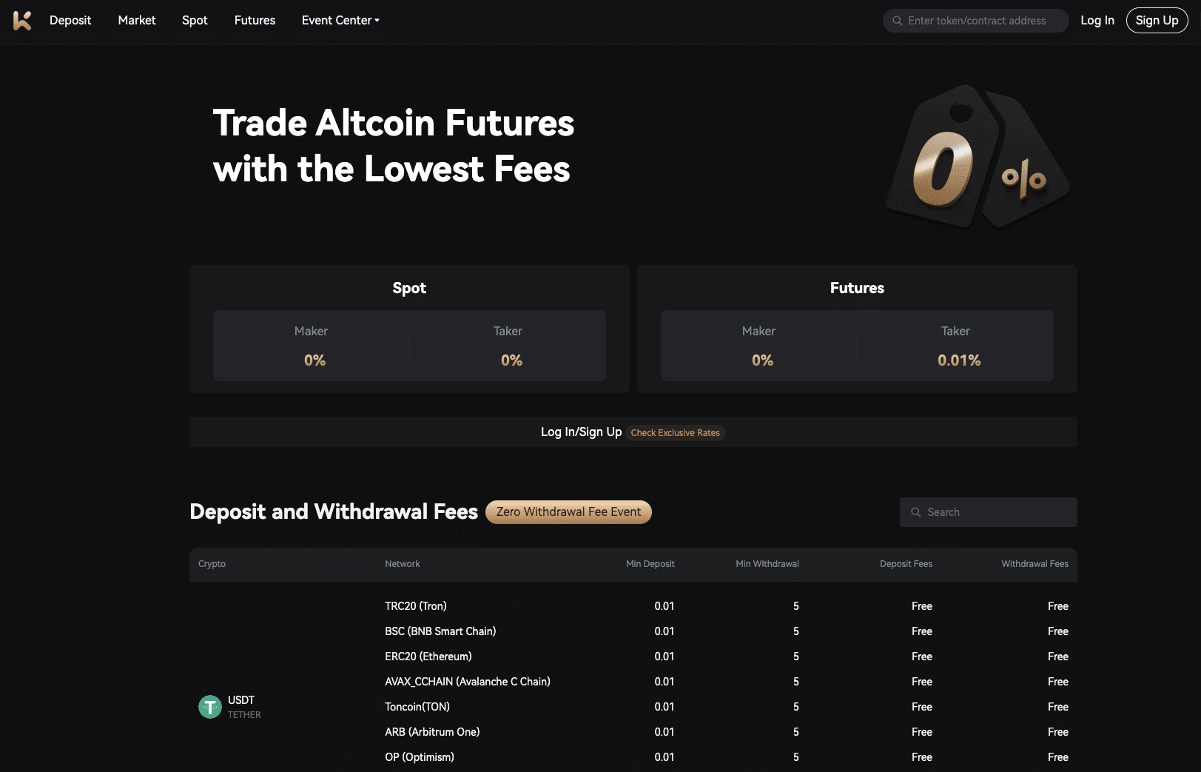This screenshot has width=1201, height=772.
Task: Click the Log In button
Action: (x=1097, y=20)
